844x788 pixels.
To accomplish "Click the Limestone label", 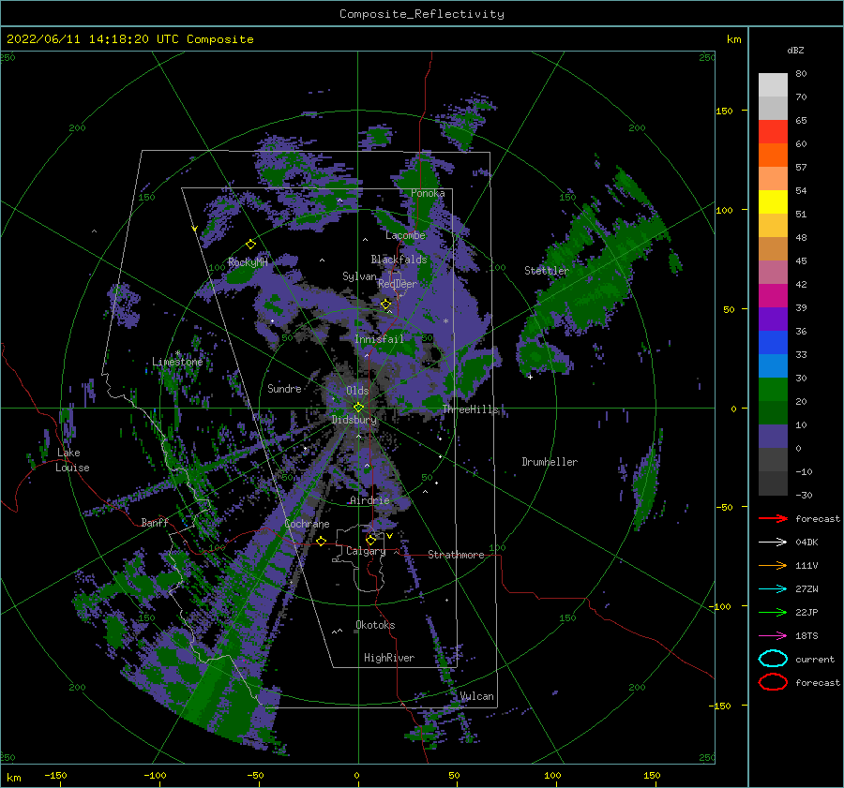I will [x=177, y=362].
